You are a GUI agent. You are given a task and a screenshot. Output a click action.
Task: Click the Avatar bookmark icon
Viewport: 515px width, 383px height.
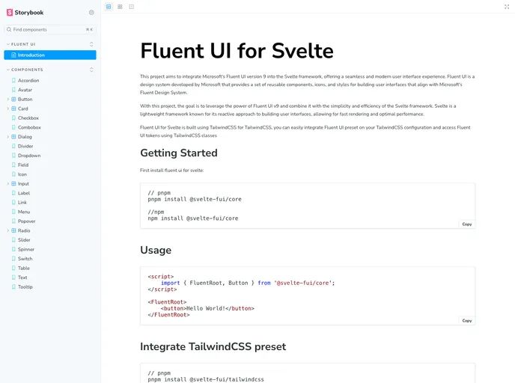[13, 90]
